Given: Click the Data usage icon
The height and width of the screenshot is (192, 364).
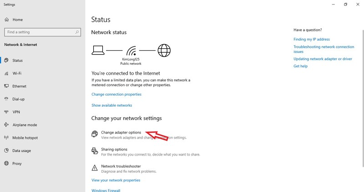Looking at the screenshot, I should [x=6, y=150].
